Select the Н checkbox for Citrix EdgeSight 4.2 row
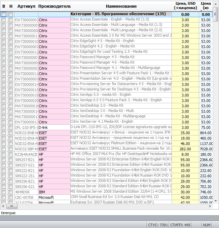 coord(10,47)
